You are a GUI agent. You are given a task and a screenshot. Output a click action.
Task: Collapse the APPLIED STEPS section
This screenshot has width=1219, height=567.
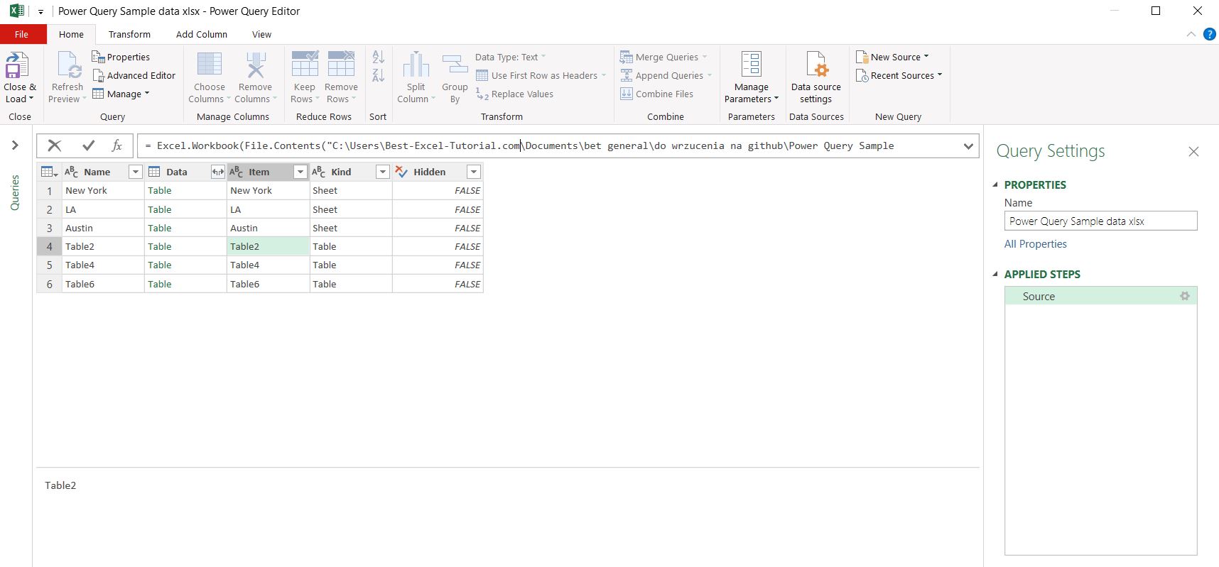tap(995, 274)
